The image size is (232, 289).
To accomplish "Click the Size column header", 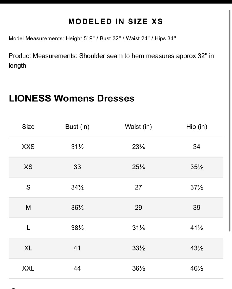I will pyautogui.click(x=28, y=127).
